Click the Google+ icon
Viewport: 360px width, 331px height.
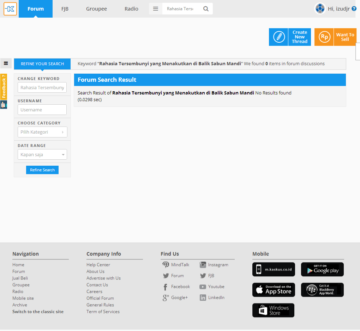(x=166, y=298)
